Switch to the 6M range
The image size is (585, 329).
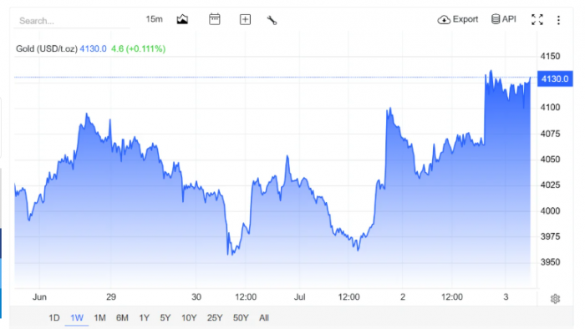pos(122,318)
